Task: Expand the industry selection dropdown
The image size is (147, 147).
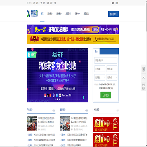Action: [x=100, y=78]
